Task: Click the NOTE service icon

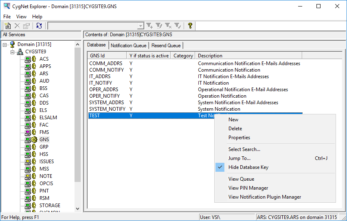Action: point(30,176)
